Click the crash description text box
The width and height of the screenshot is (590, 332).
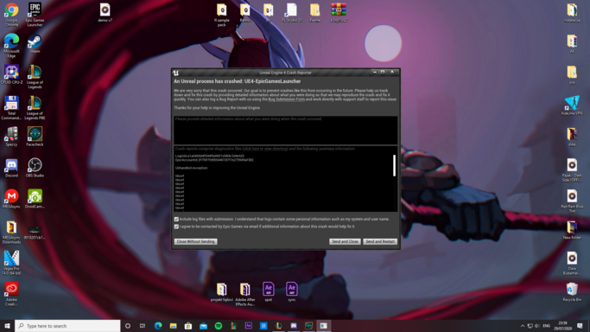[286, 131]
